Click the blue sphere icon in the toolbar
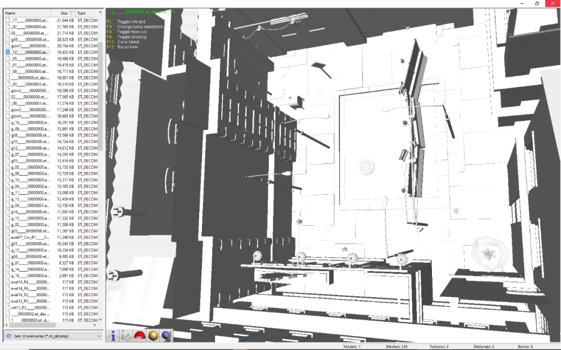The width and height of the screenshot is (561, 350). pyautogui.click(x=166, y=335)
